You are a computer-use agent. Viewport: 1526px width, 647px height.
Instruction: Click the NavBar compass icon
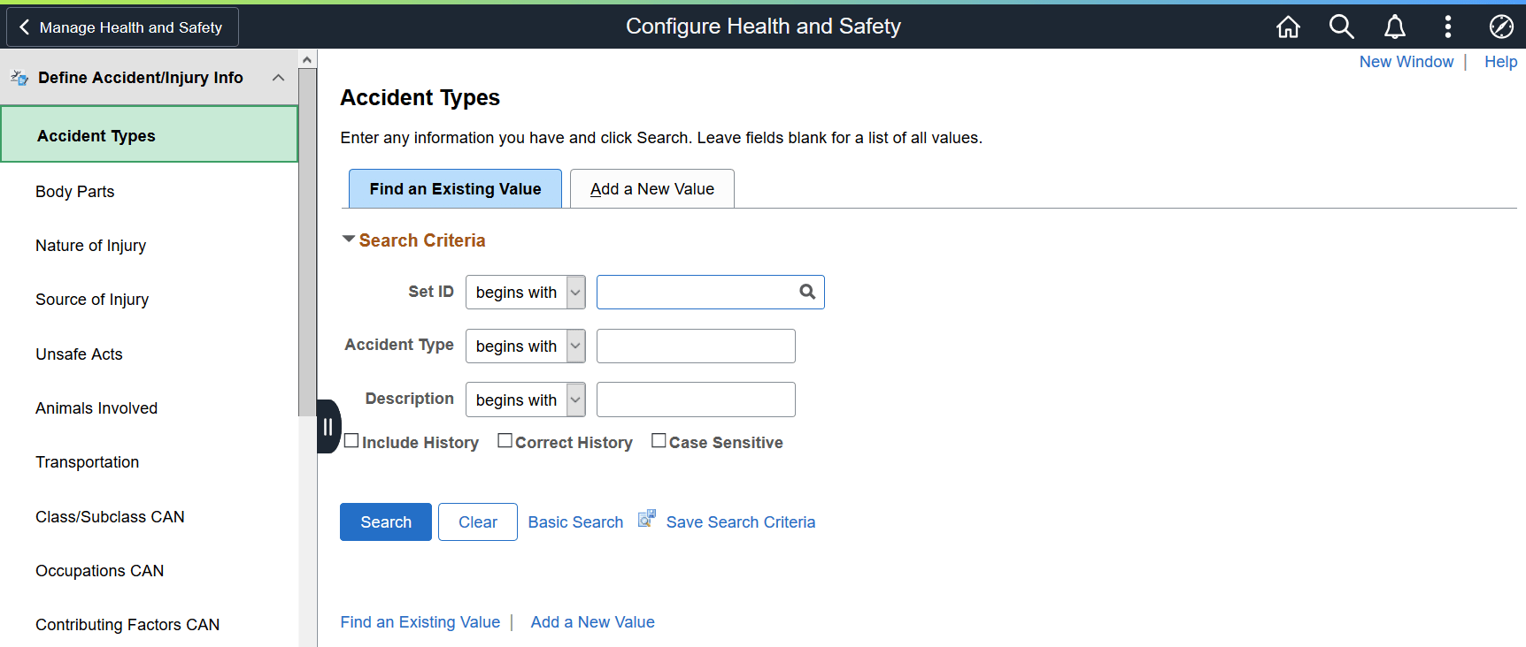pos(1501,27)
